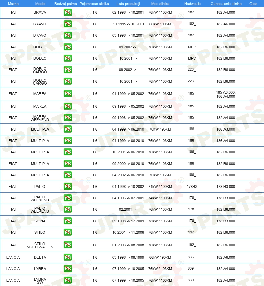Click the fuel icon in the MAREA 04.1999 row
264x286 pixels.
click(68, 94)
